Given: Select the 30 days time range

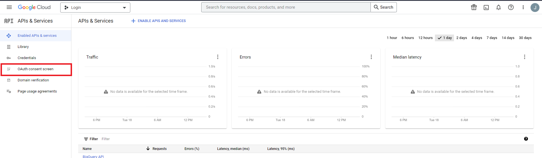Looking at the screenshot, I should pyautogui.click(x=525, y=38).
